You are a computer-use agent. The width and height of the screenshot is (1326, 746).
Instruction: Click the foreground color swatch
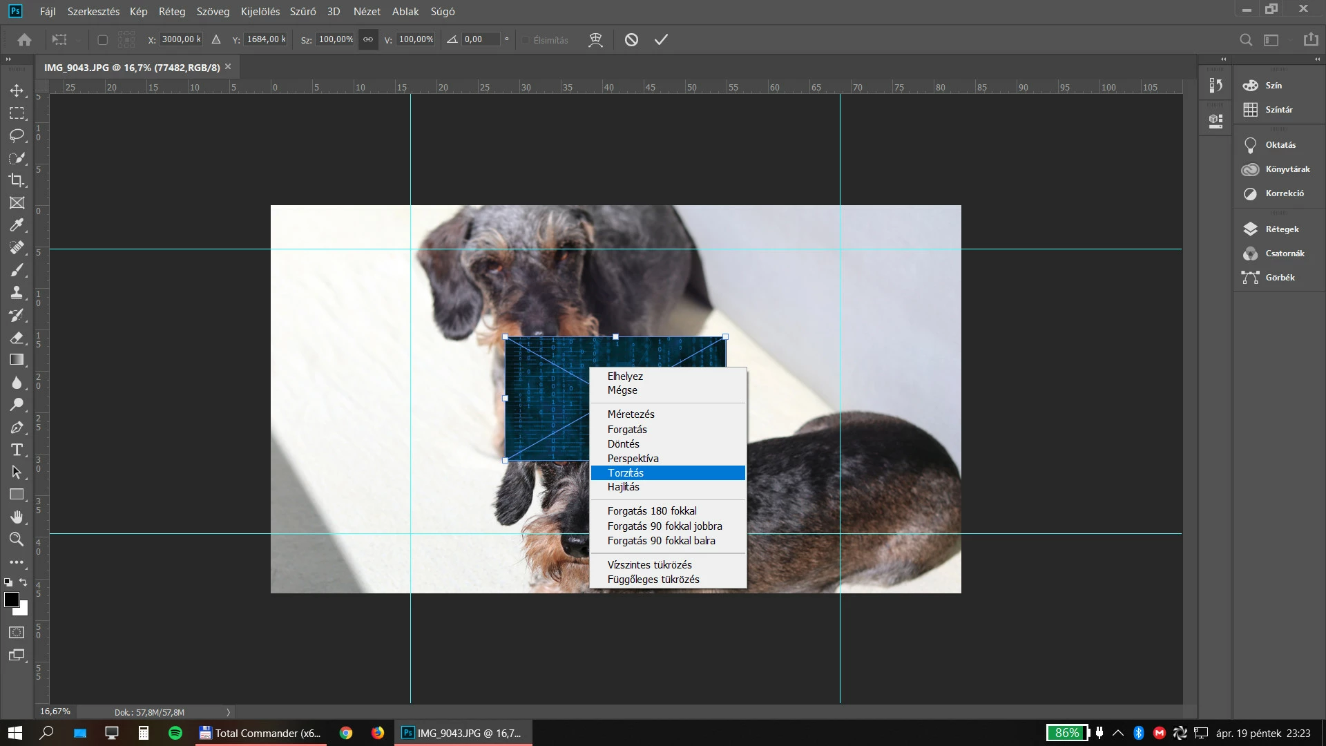[12, 600]
